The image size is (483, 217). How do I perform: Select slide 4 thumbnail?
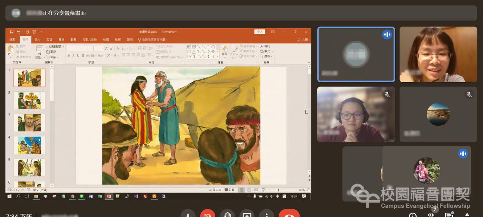[x=29, y=145]
